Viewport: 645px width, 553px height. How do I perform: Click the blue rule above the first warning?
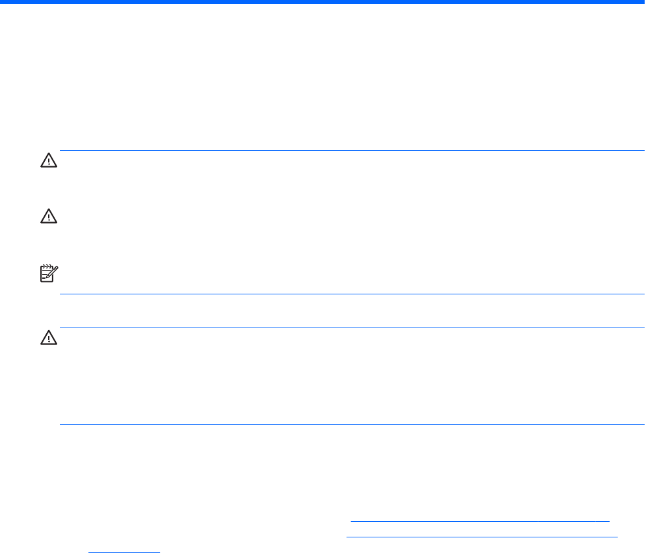tap(351, 151)
